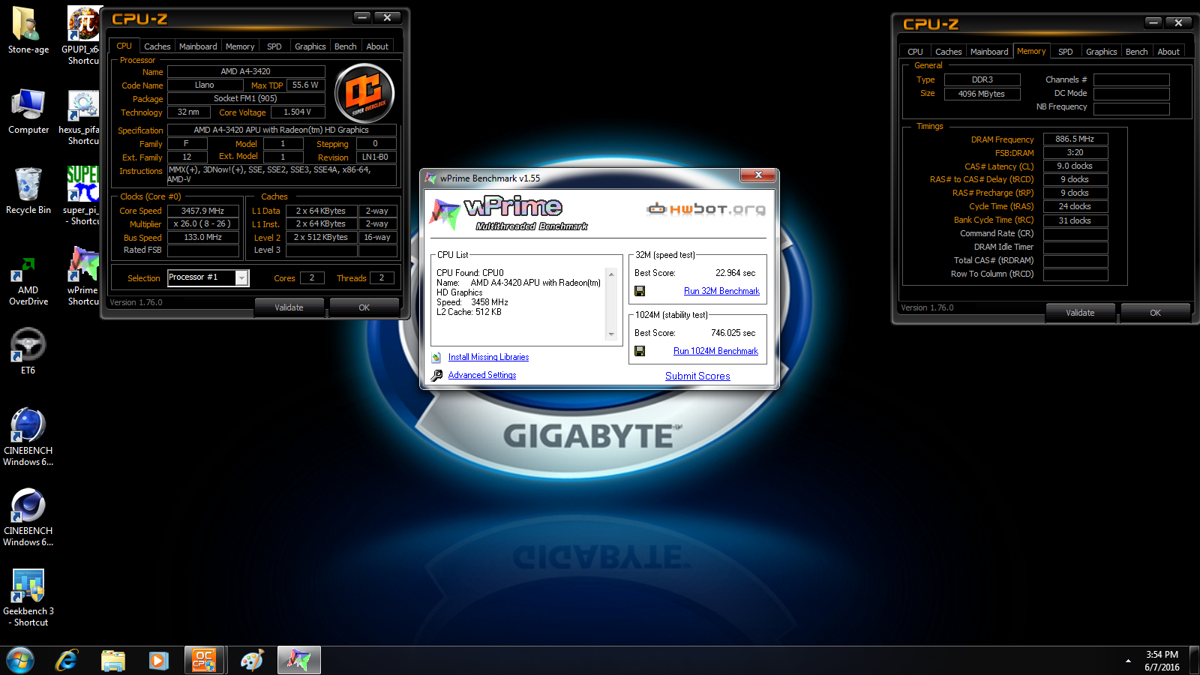Open Graphics tab in right CPU-Z window
The height and width of the screenshot is (675, 1200).
point(1101,52)
